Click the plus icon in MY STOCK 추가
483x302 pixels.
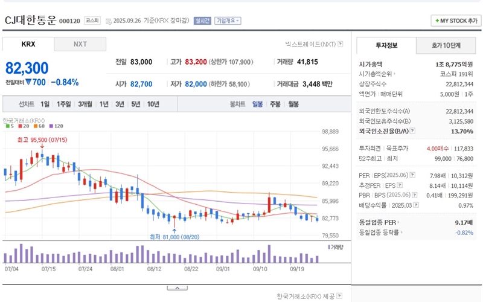(x=437, y=21)
